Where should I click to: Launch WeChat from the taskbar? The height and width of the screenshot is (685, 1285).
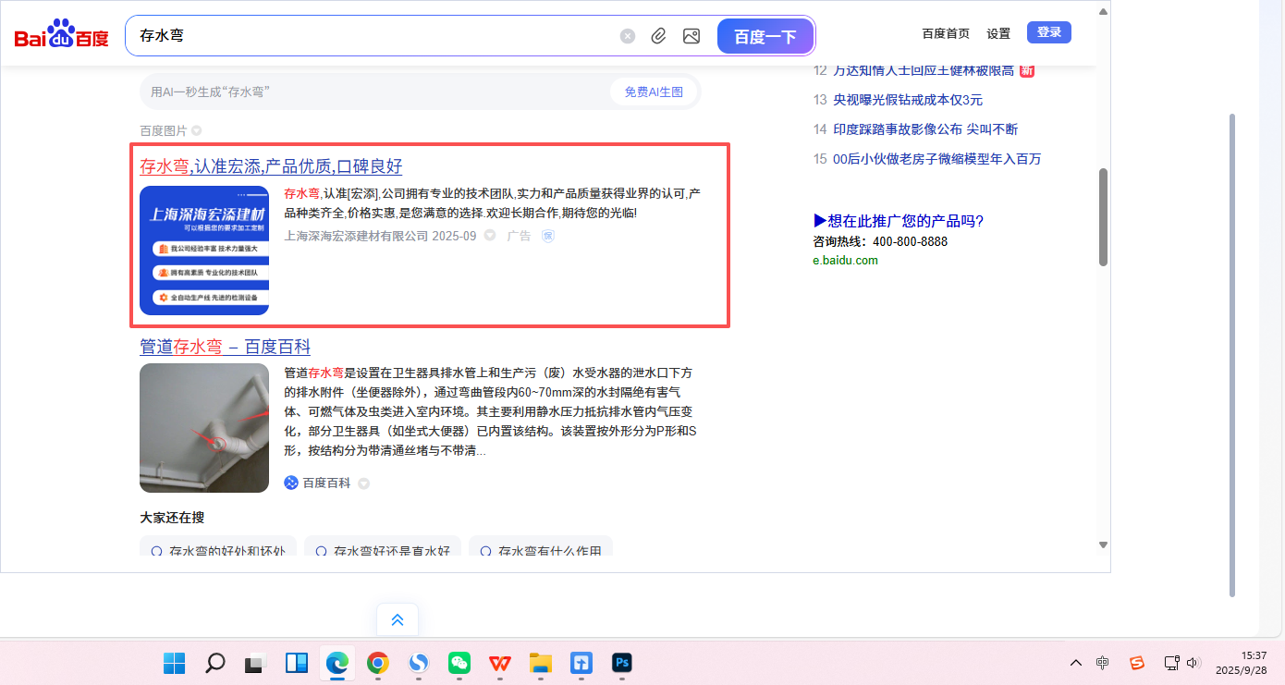click(x=459, y=663)
